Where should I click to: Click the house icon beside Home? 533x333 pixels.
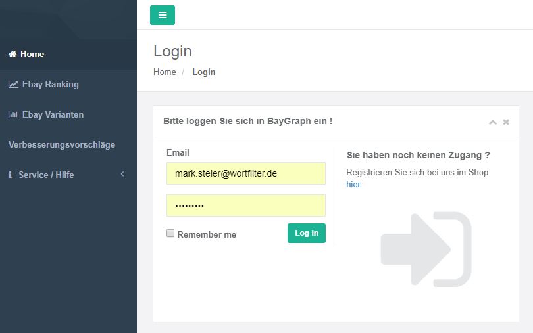[13, 54]
